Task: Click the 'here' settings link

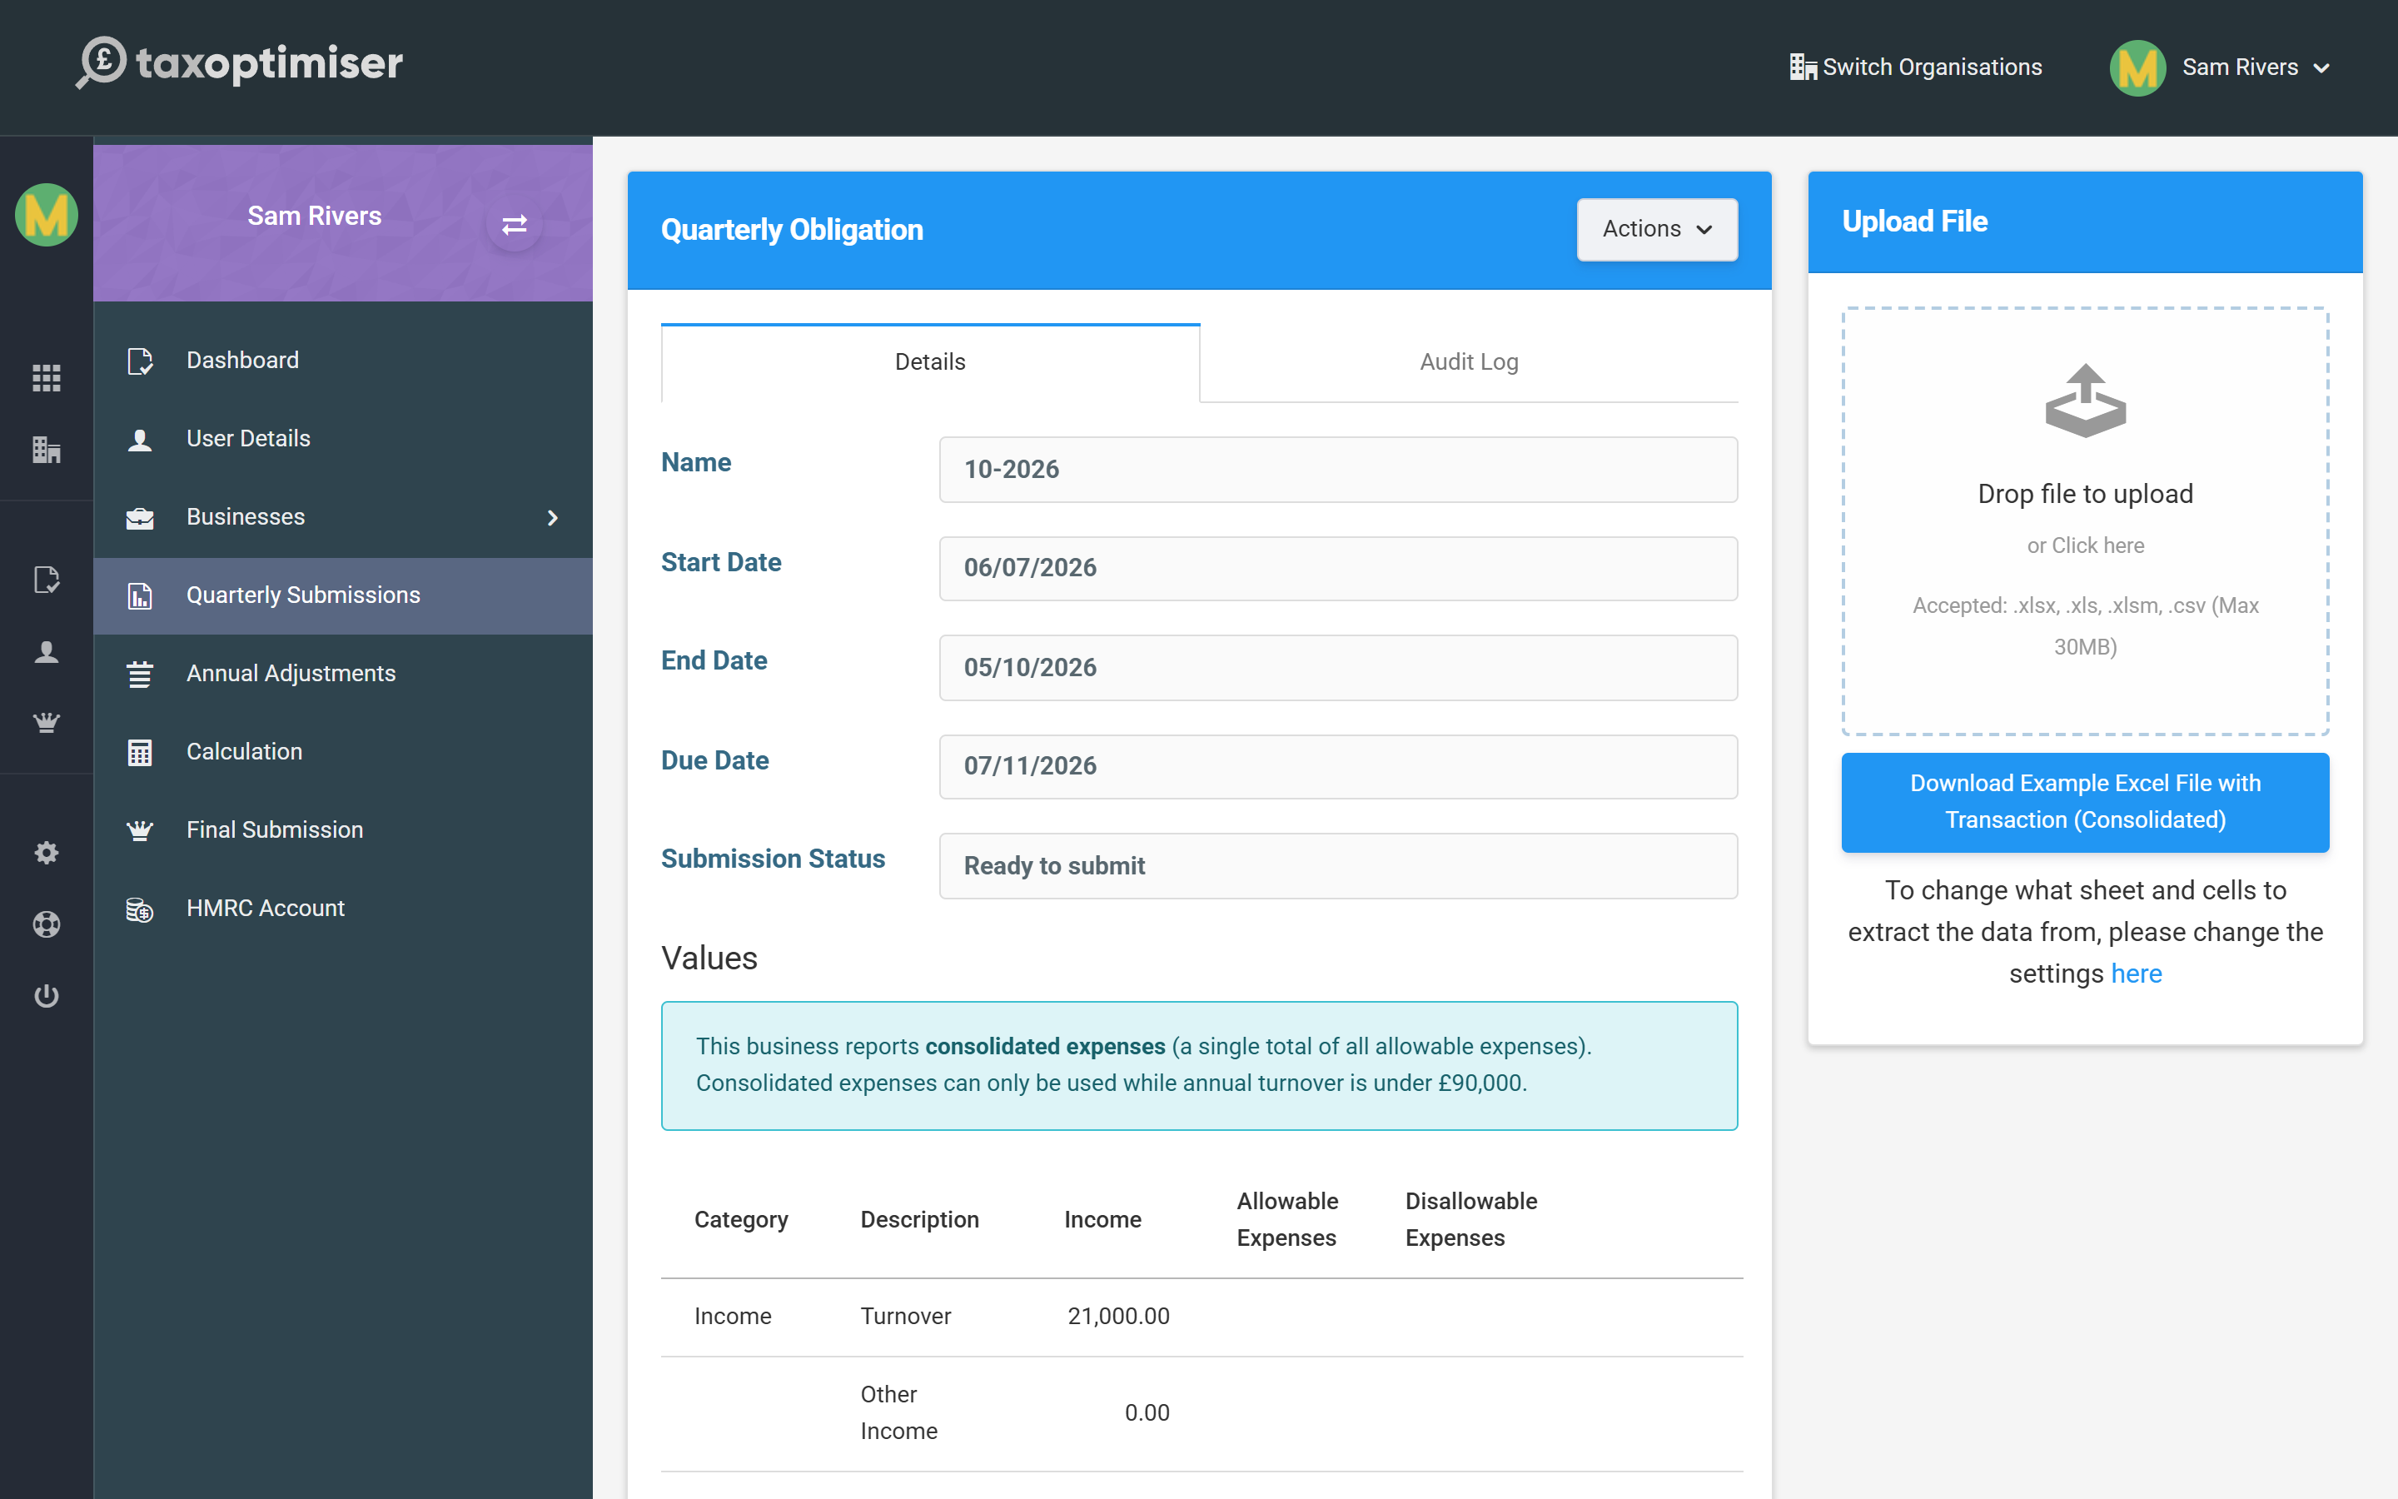Action: pyautogui.click(x=2137, y=974)
